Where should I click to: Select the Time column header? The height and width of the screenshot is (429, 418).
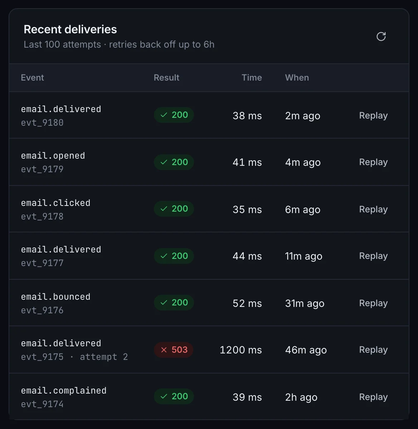[252, 78]
